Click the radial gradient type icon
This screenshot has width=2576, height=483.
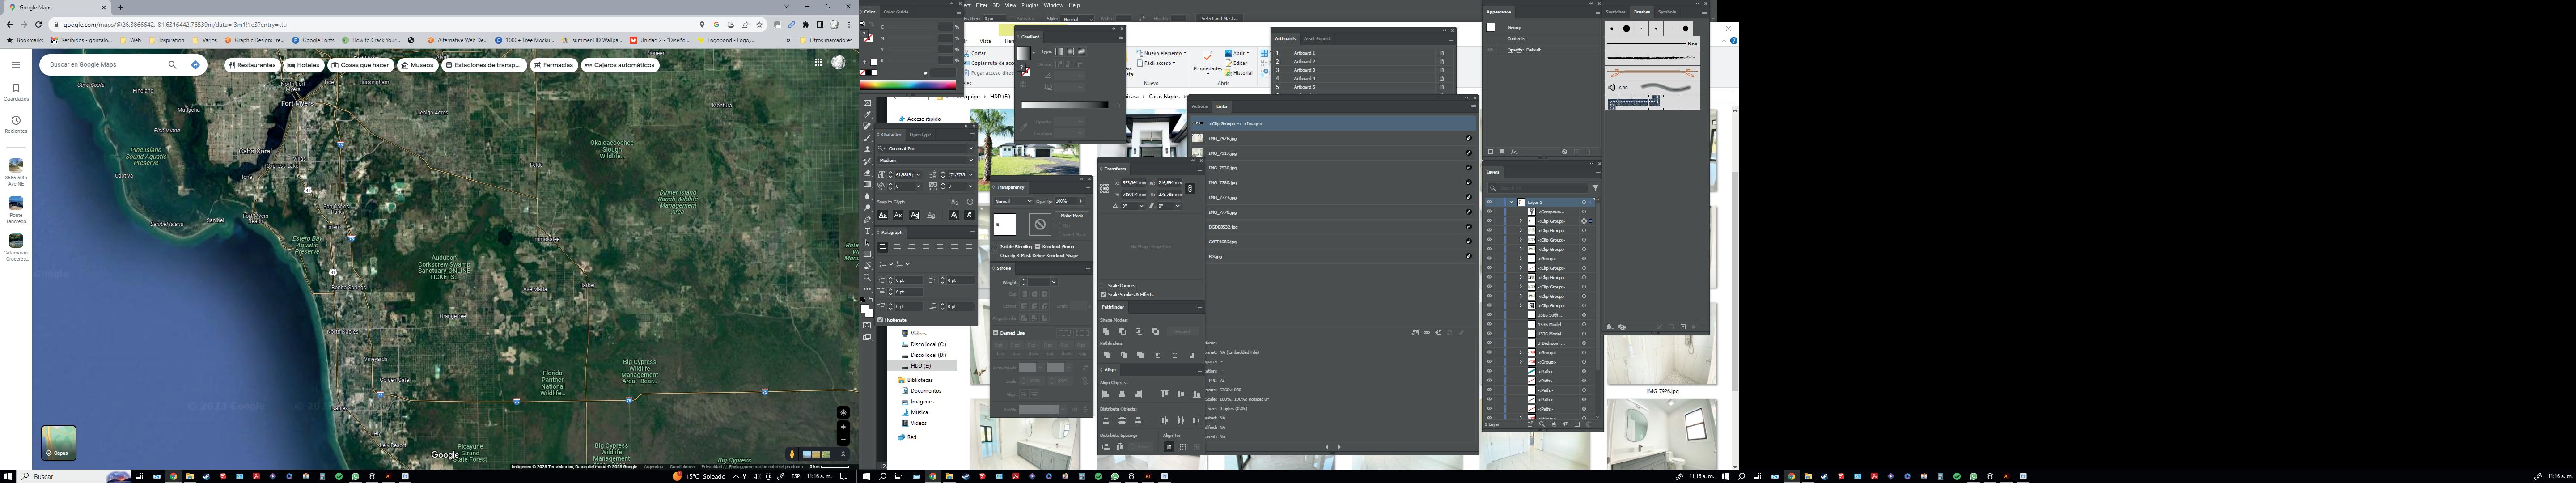(1070, 51)
